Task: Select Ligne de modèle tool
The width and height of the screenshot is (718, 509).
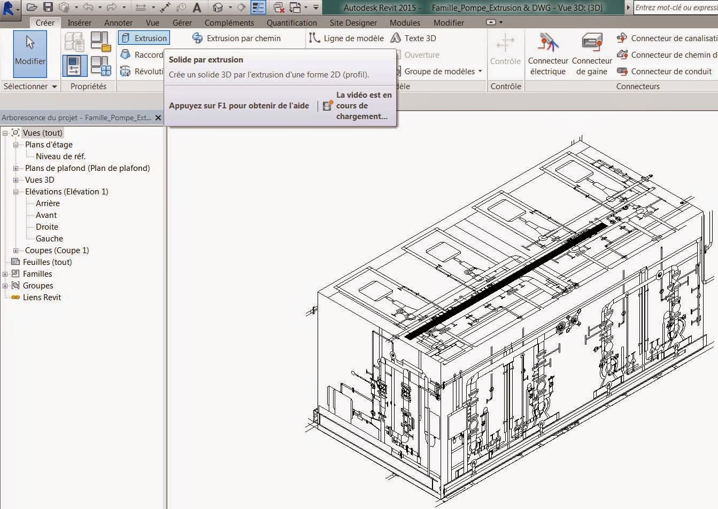Action: tap(346, 38)
